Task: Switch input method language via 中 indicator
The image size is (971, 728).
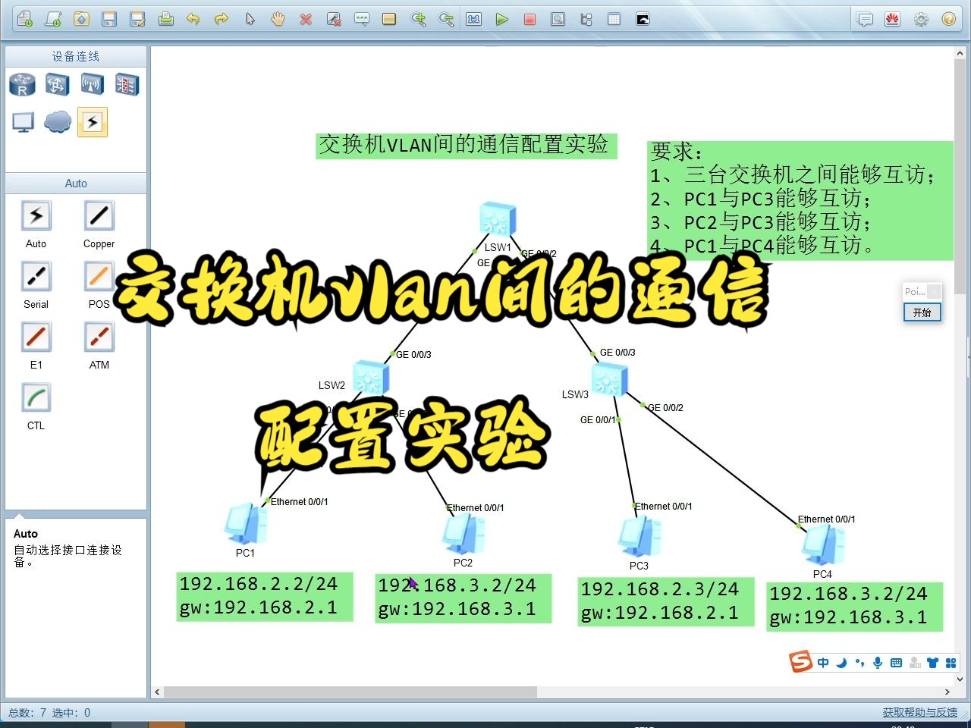Action: [x=823, y=662]
